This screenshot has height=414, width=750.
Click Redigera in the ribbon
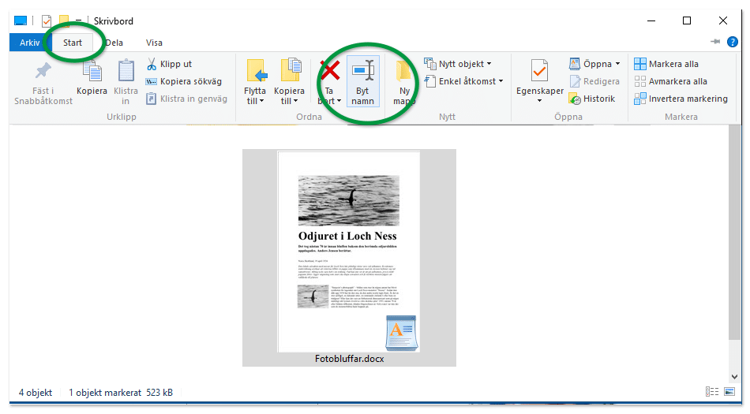pos(594,81)
